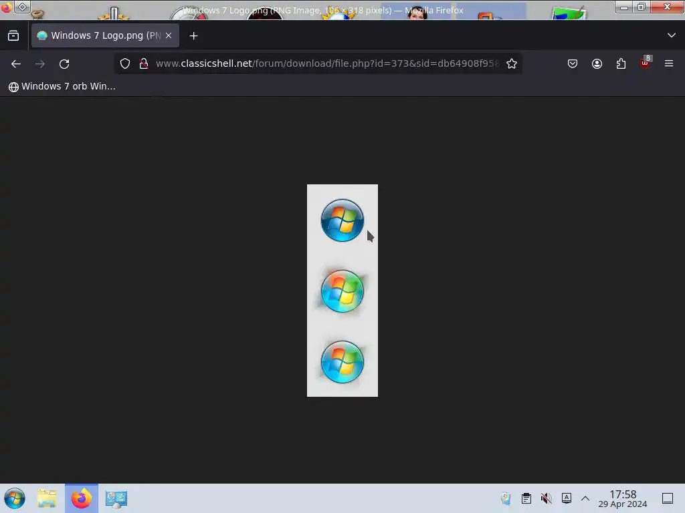Open the keyboard layout tray icon
The image size is (685, 513).
pyautogui.click(x=566, y=498)
